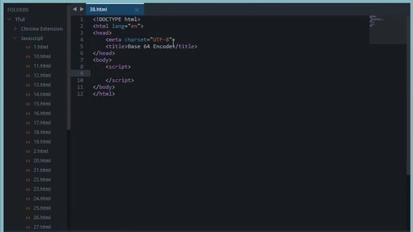
Task: Open file name 12.html in sidebar
Action: [42, 75]
